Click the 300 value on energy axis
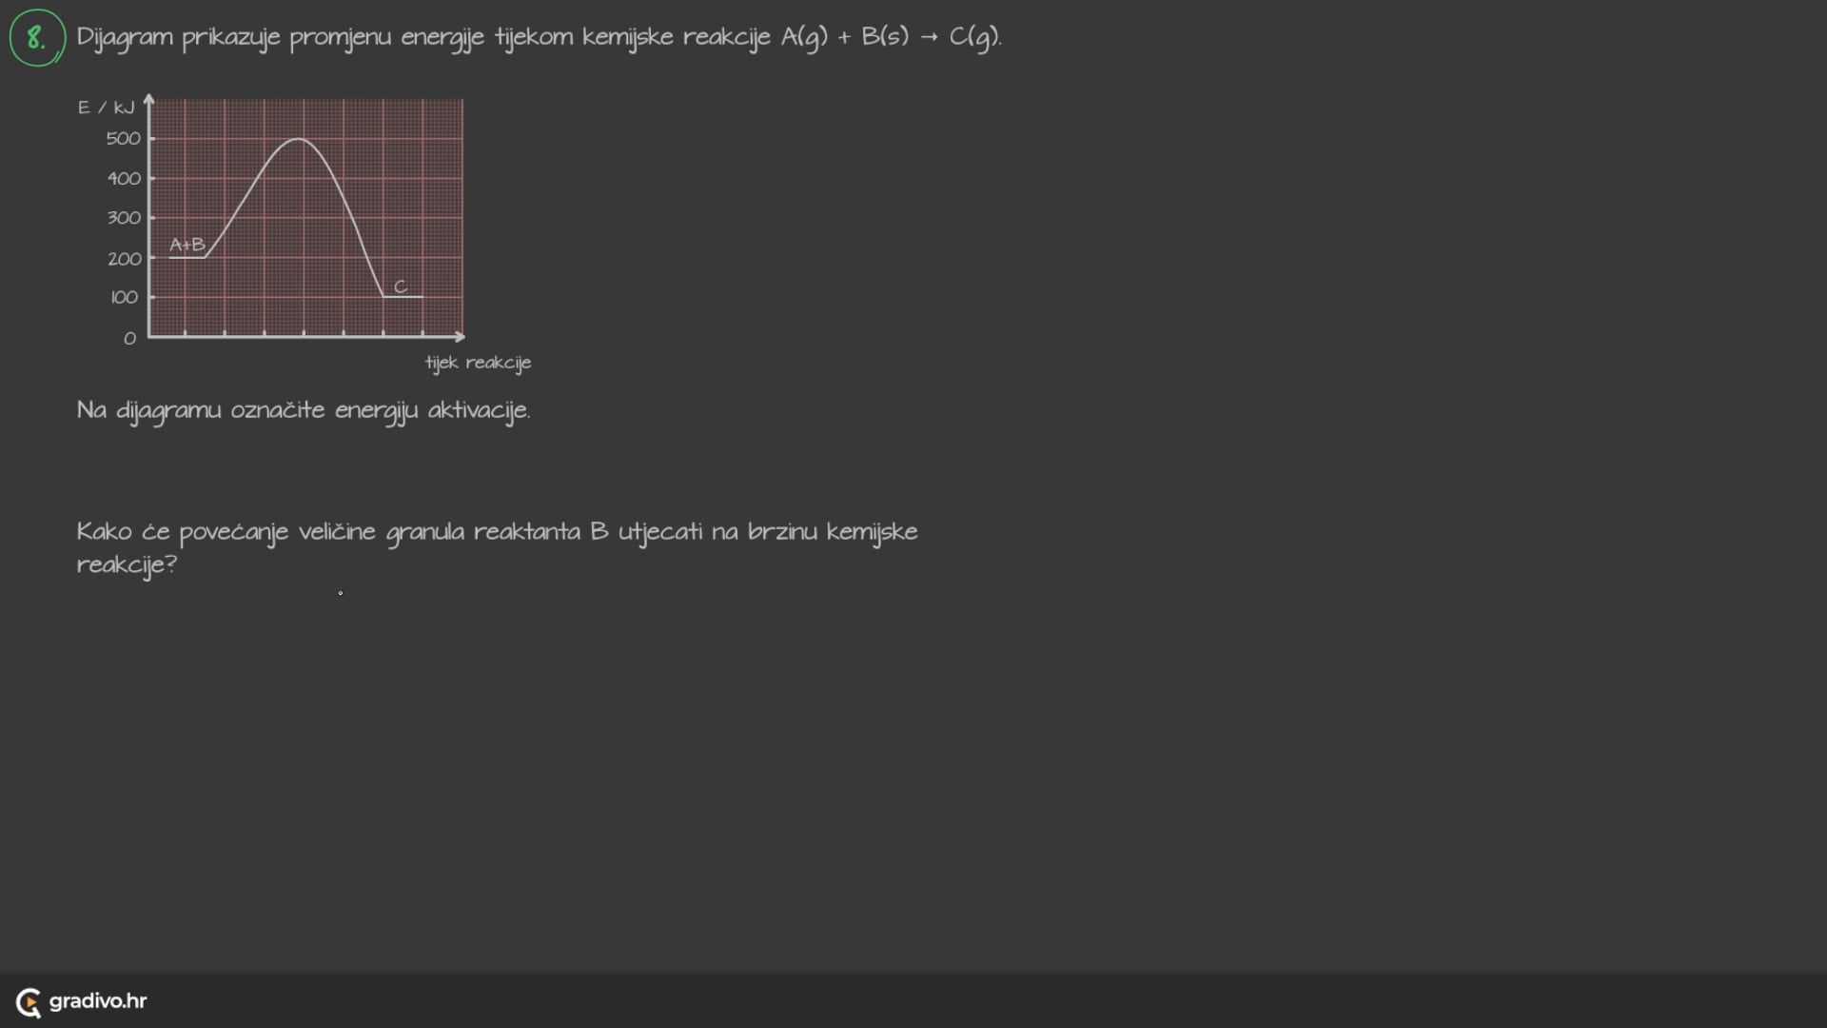This screenshot has width=1827, height=1028. [124, 218]
